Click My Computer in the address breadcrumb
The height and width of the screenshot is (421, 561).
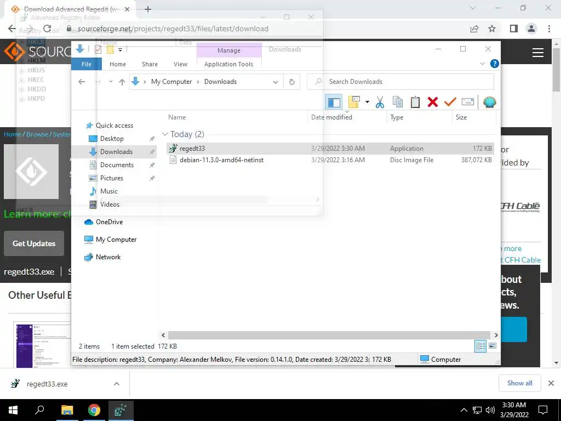(171, 82)
